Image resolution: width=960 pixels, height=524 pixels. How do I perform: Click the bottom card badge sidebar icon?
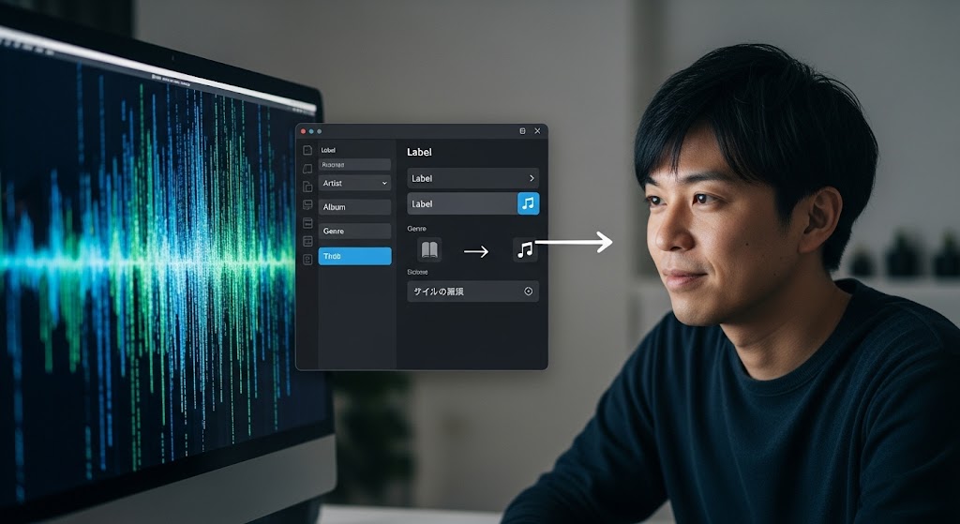(x=307, y=260)
